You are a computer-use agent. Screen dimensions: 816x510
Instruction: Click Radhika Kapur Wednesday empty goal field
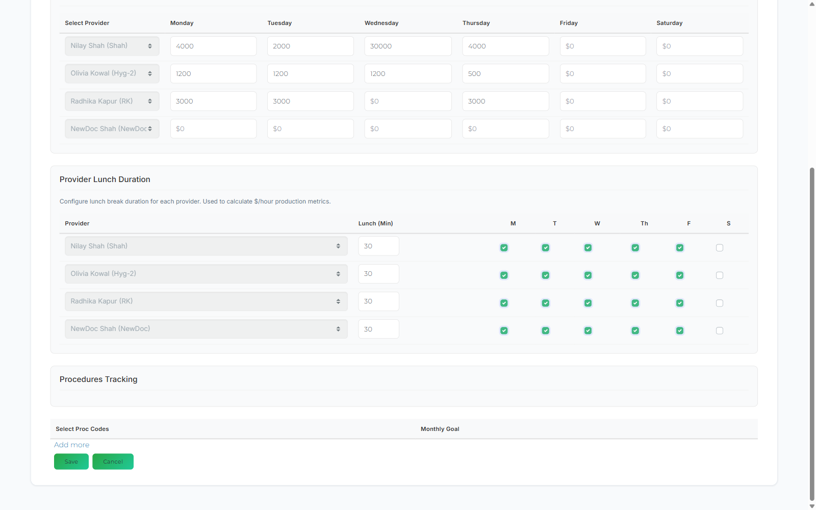pos(408,101)
